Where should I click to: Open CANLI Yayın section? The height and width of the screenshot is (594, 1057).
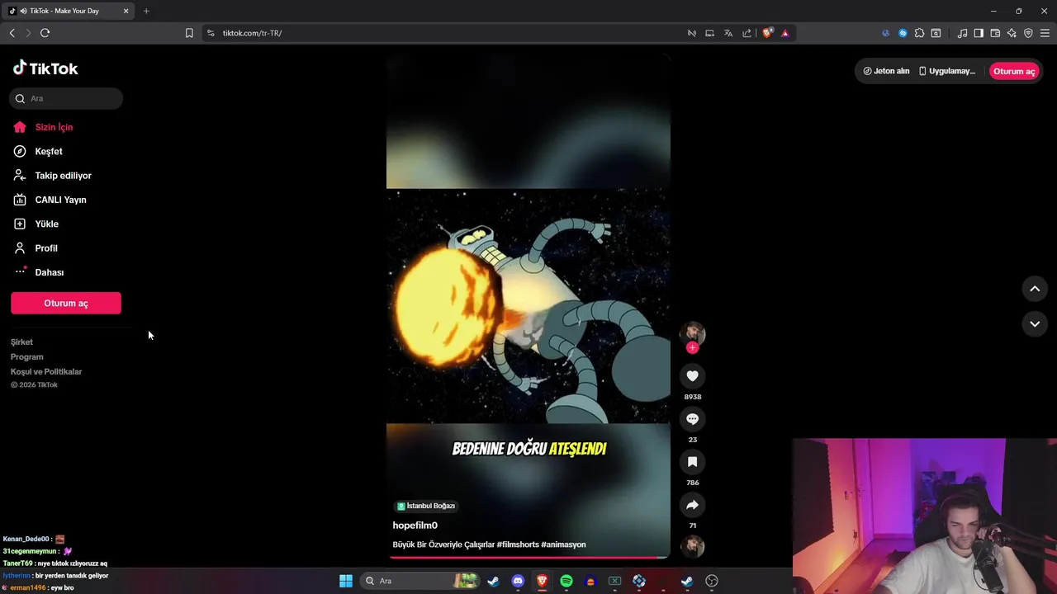click(50, 200)
